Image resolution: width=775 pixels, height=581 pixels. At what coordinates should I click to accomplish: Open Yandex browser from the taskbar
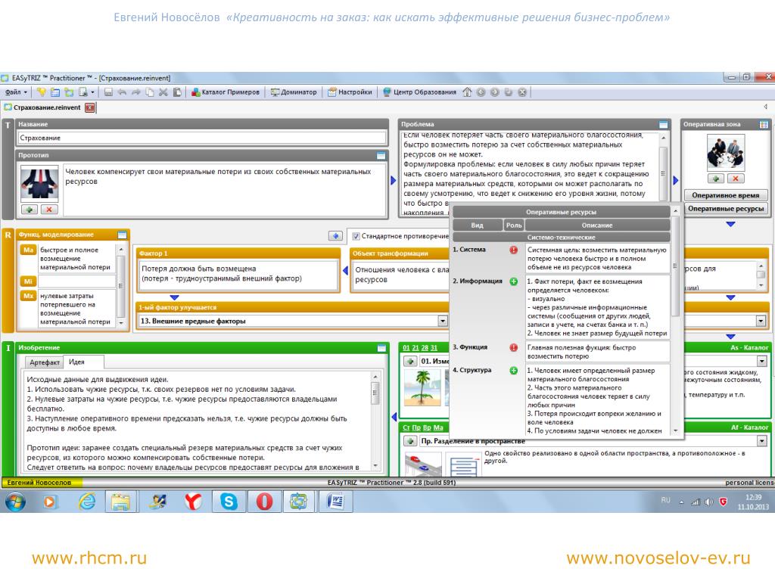pyautogui.click(x=193, y=502)
